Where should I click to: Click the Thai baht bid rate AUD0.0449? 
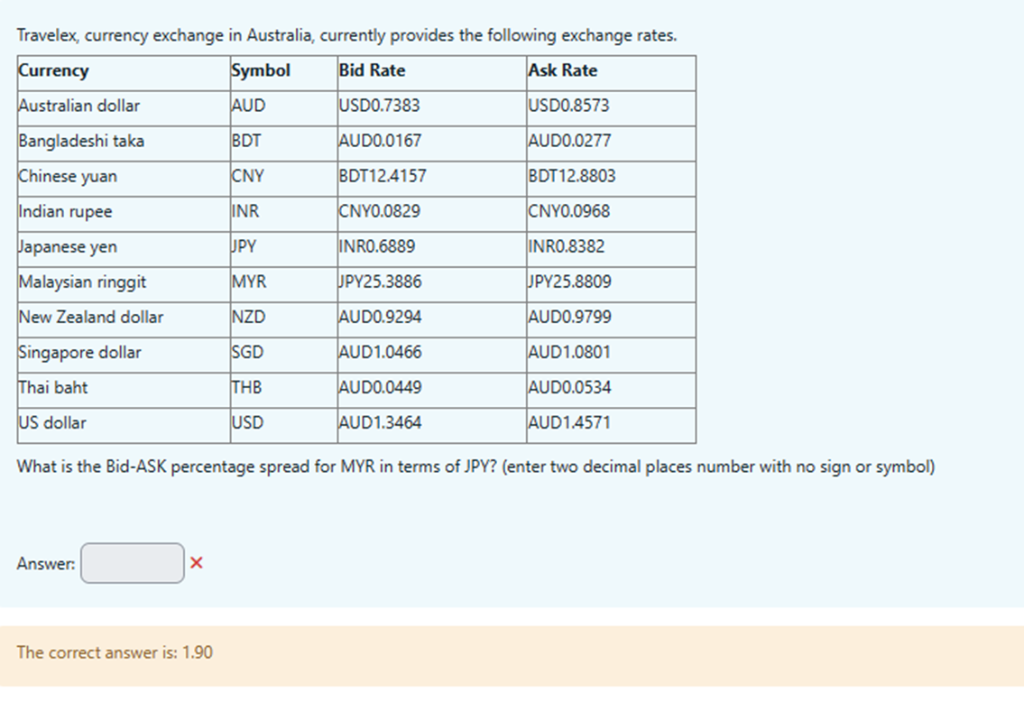point(376,387)
